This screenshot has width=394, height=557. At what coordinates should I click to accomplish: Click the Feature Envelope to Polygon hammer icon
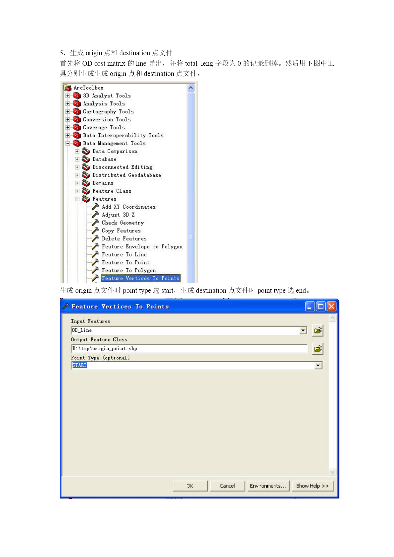(x=96, y=246)
